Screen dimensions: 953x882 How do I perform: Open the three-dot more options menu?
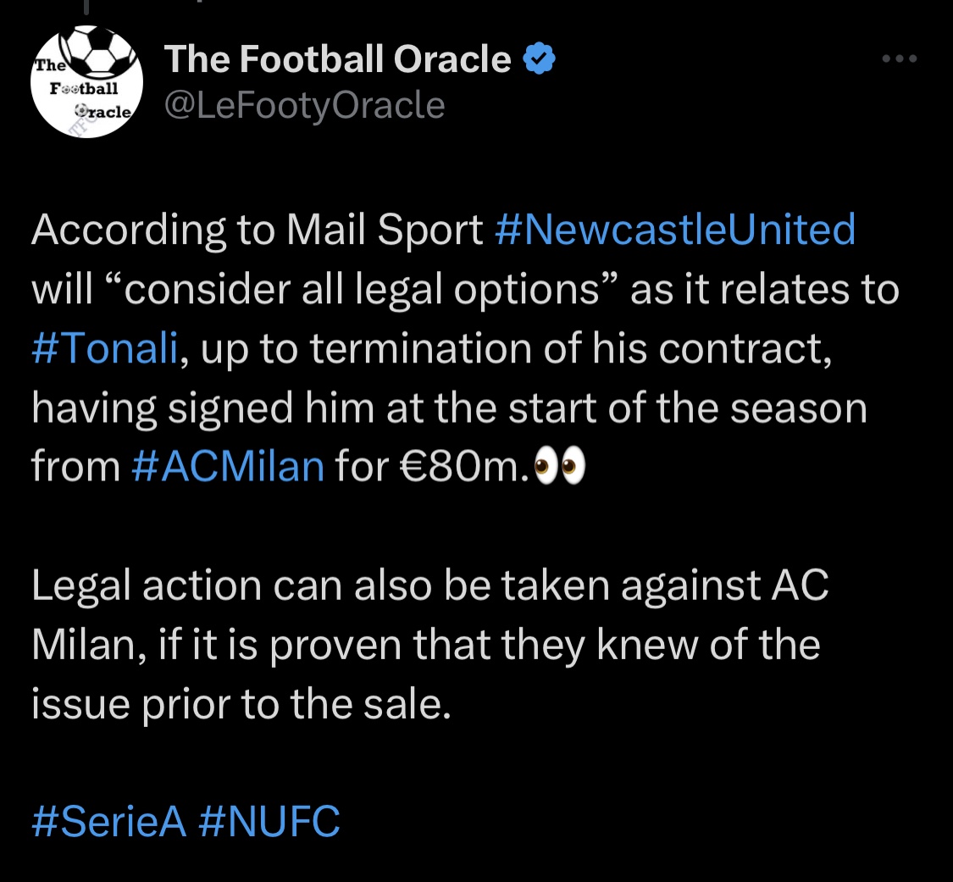pyautogui.click(x=899, y=59)
